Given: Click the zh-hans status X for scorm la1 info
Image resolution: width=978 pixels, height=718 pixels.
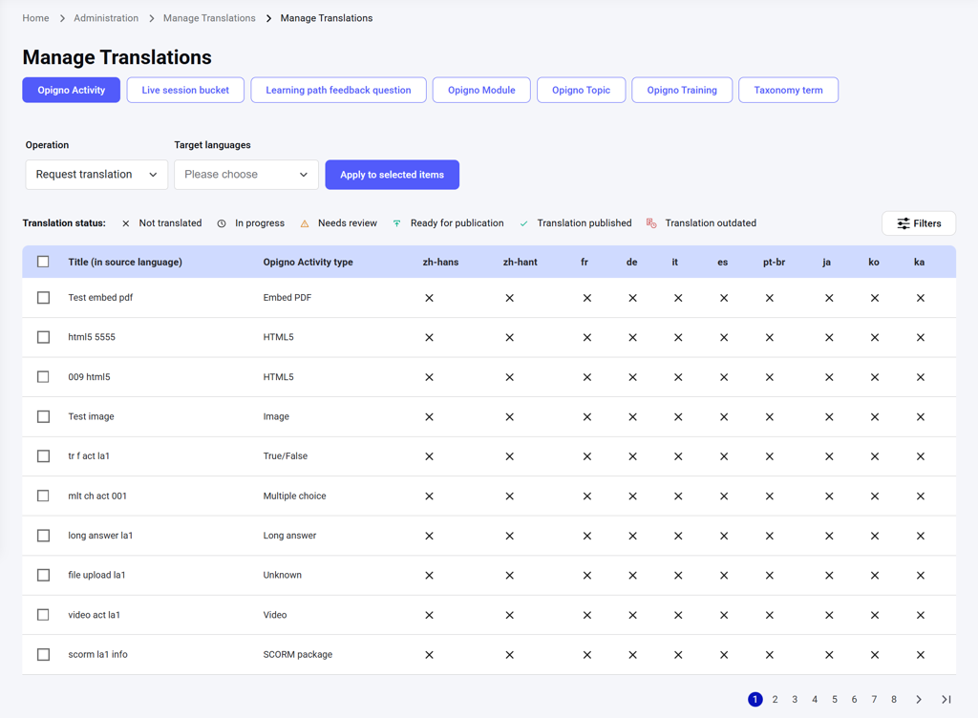Looking at the screenshot, I should pyautogui.click(x=429, y=655).
